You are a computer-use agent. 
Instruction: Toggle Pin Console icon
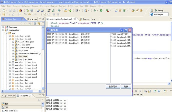coord(155,91)
